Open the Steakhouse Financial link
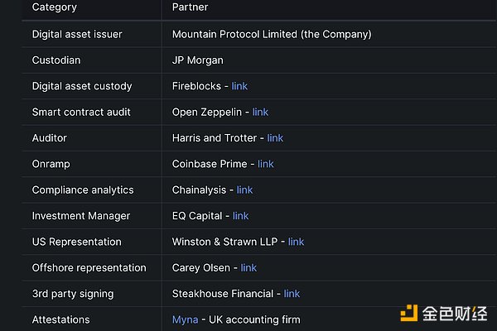Screen dimensions: 497x331 point(292,294)
